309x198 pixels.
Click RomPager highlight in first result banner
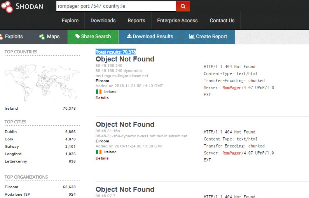tap(232, 88)
